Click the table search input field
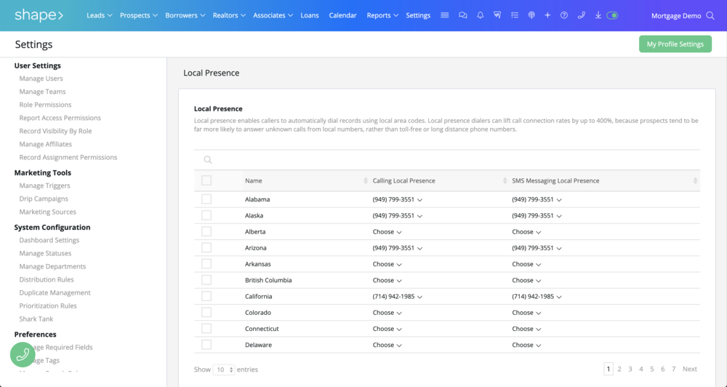Screen dimensions: 727x387 tap(447, 159)
